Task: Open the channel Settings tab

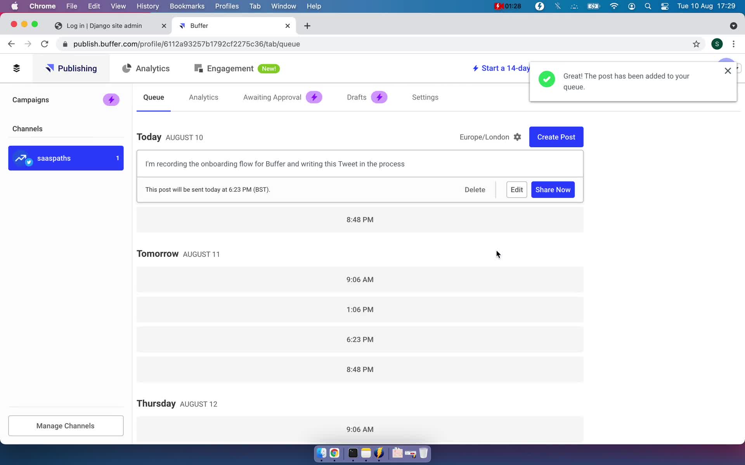Action: (425, 97)
